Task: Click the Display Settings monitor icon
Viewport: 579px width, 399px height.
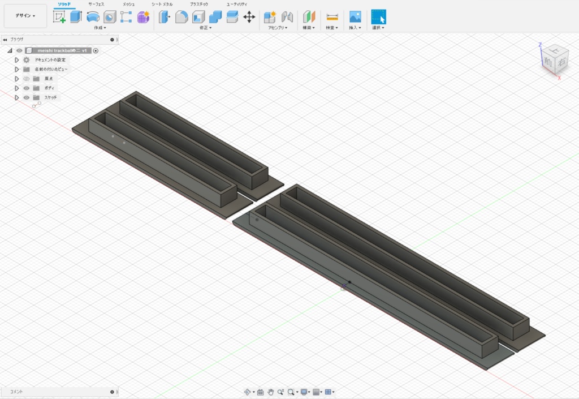Action: (x=304, y=392)
